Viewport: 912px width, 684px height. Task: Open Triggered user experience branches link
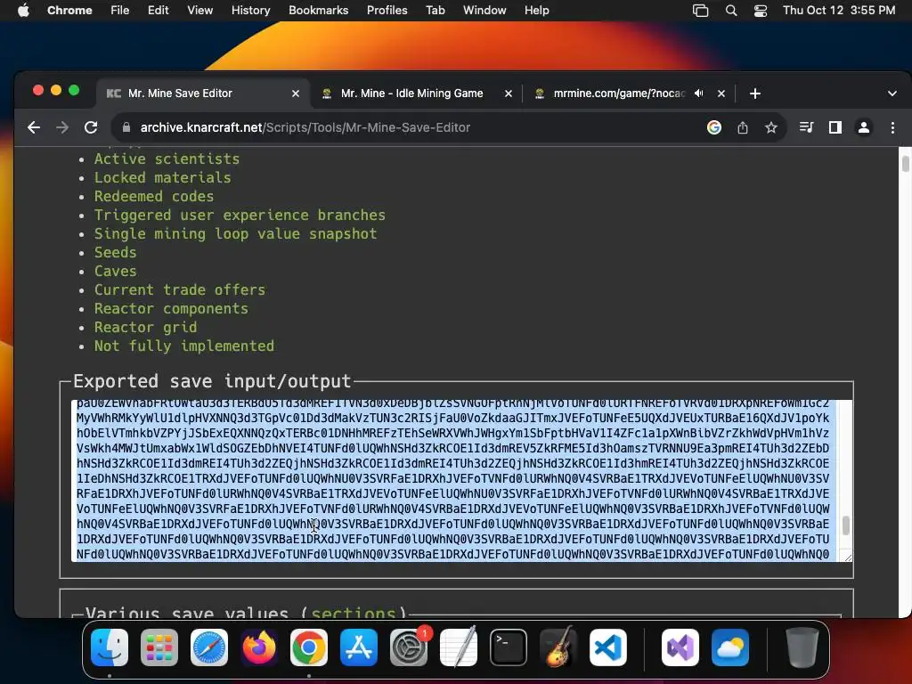tap(240, 215)
